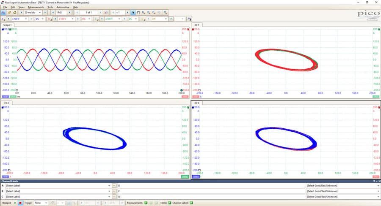Click the green Start capture play button

pos(15,203)
